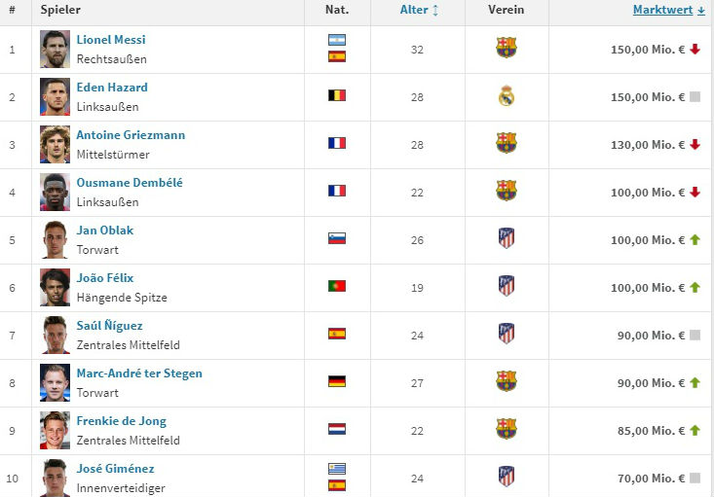The height and width of the screenshot is (497, 714).
Task: Sort table by Marktwert column header
Action: click(x=668, y=11)
